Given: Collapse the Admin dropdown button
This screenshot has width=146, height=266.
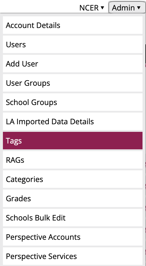Looking at the screenshot, I should coord(127,8).
